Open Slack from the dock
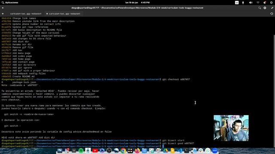The height and width of the screenshot is (154, 275). pos(201,151)
